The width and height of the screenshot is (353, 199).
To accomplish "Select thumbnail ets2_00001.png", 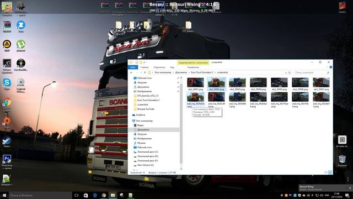I will pos(195,84).
